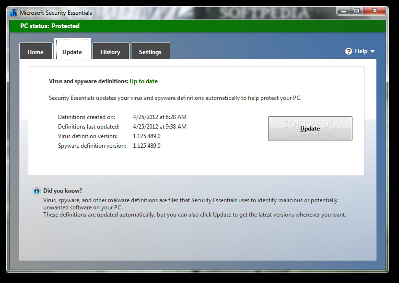399x283 pixels.
Task: Click 'Virus and spyware definitions:' label
Action: click(x=89, y=81)
